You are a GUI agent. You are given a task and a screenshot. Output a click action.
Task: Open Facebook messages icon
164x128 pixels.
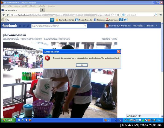point(24,26)
